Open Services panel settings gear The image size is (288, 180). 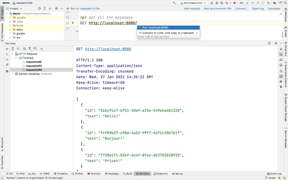tap(276, 43)
